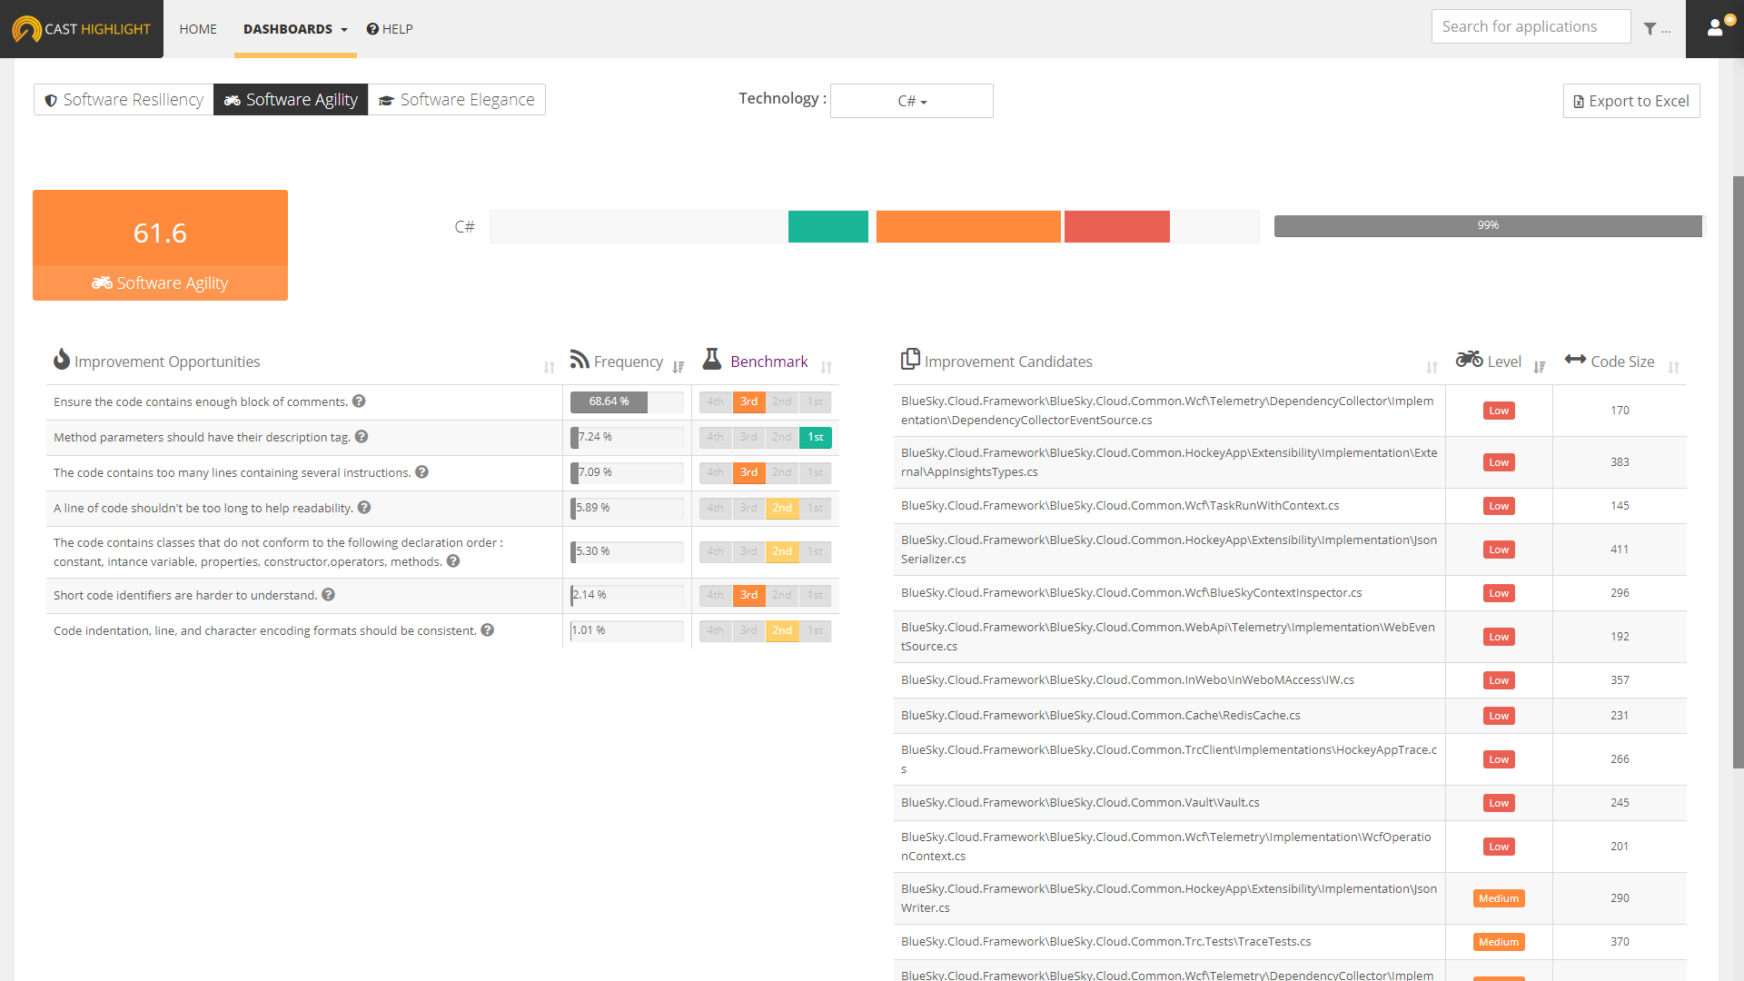This screenshot has width=1744, height=981.
Task: Click Medium badge for TraceTests.cs
Action: (x=1499, y=942)
